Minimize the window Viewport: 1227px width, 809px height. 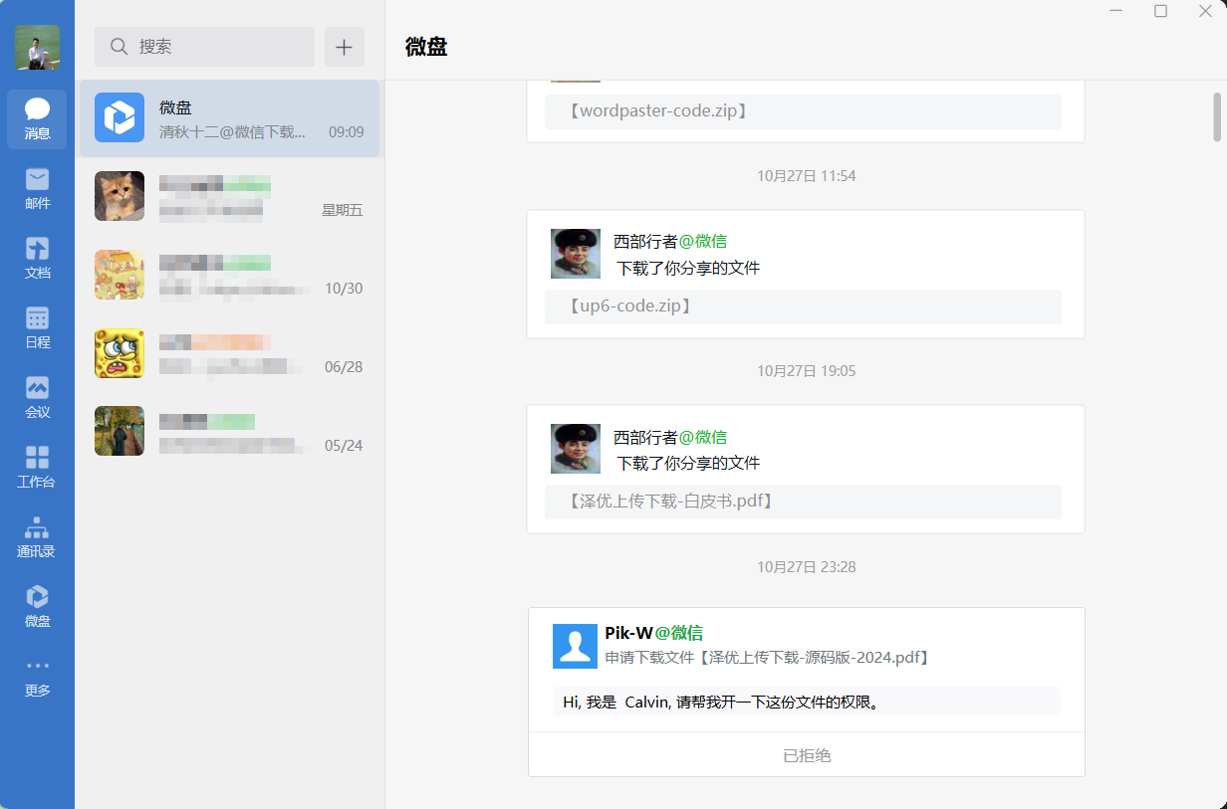coord(1116,11)
